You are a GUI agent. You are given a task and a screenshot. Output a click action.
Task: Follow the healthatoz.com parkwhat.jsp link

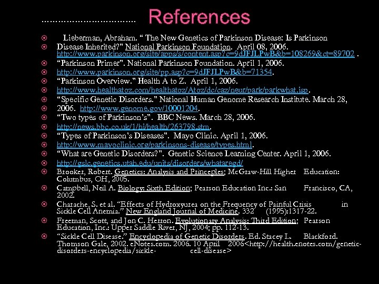coord(183,90)
